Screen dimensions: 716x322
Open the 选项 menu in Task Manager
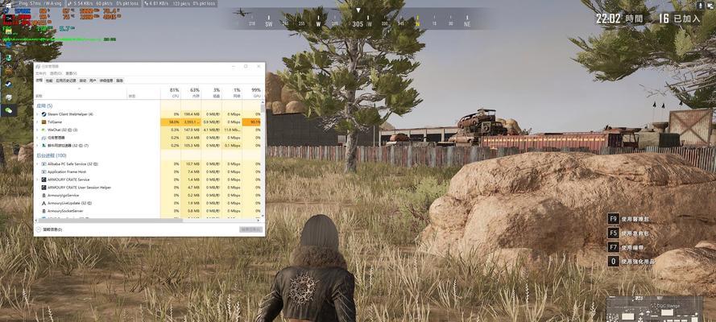click(56, 73)
